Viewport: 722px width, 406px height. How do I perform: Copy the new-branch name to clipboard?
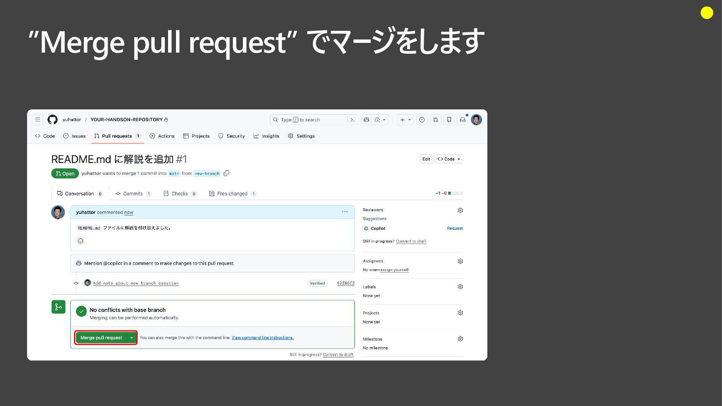226,173
